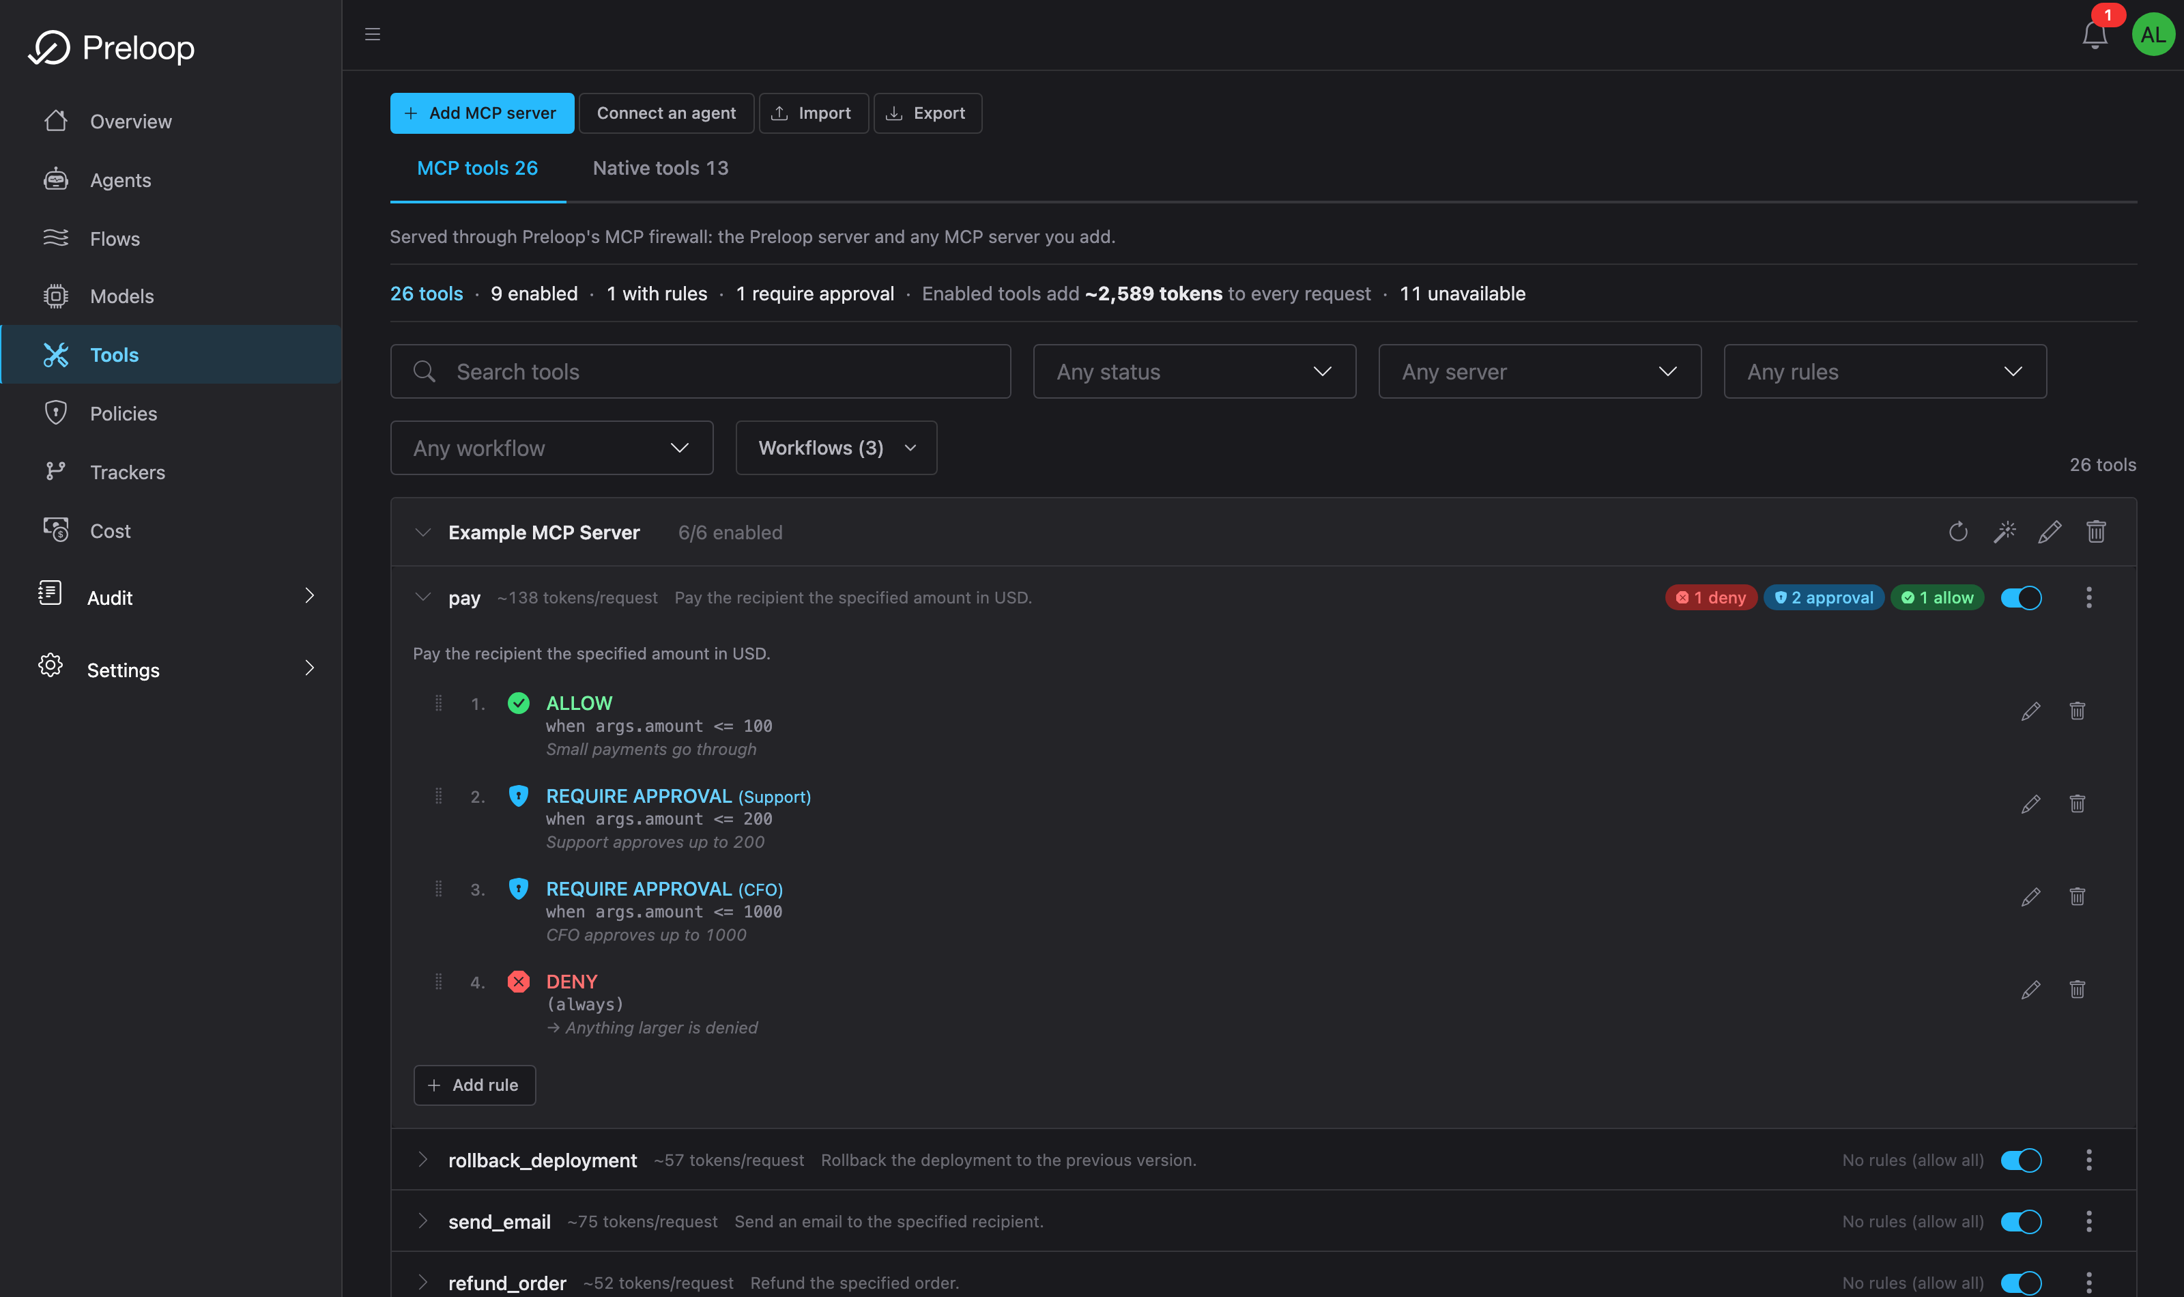This screenshot has height=1297, width=2184.
Task: Delete the Example MCP Server
Action: click(x=2096, y=532)
